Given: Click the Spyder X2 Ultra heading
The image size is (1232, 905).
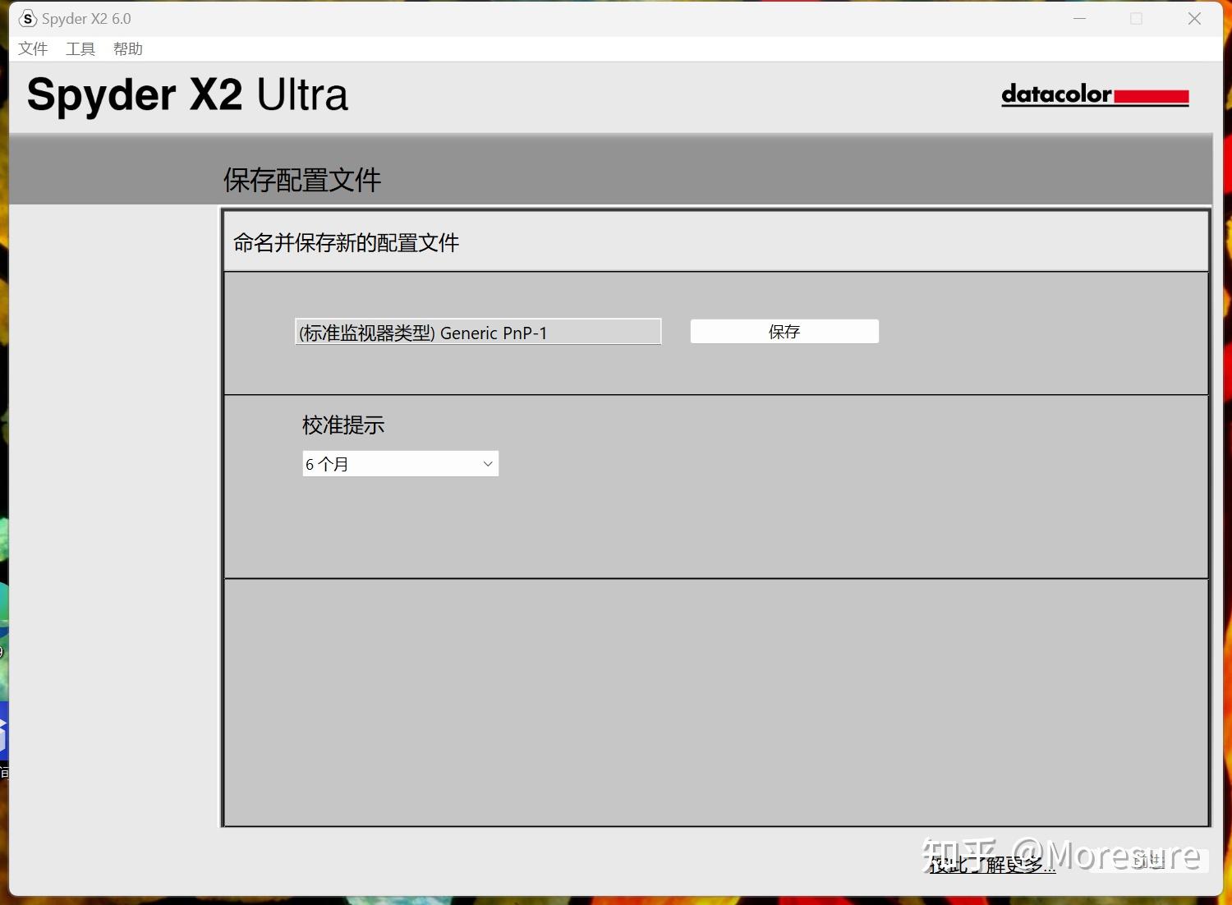Looking at the screenshot, I should coord(187,94).
